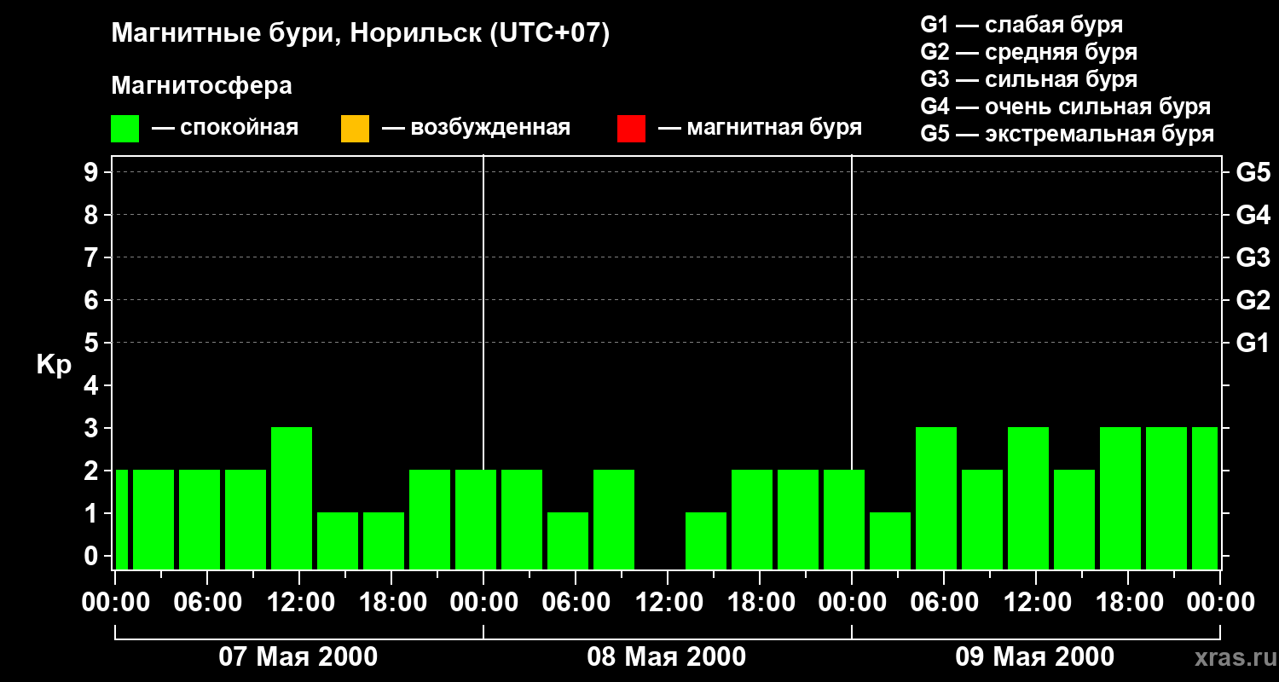Select the 'G2 — средняя буря' description
This screenshot has height=682, width=1279.
(x=1029, y=52)
